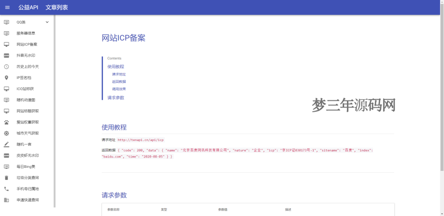Open 爱站权重获取 from the sidebar
The image size is (444, 216).
point(27,122)
